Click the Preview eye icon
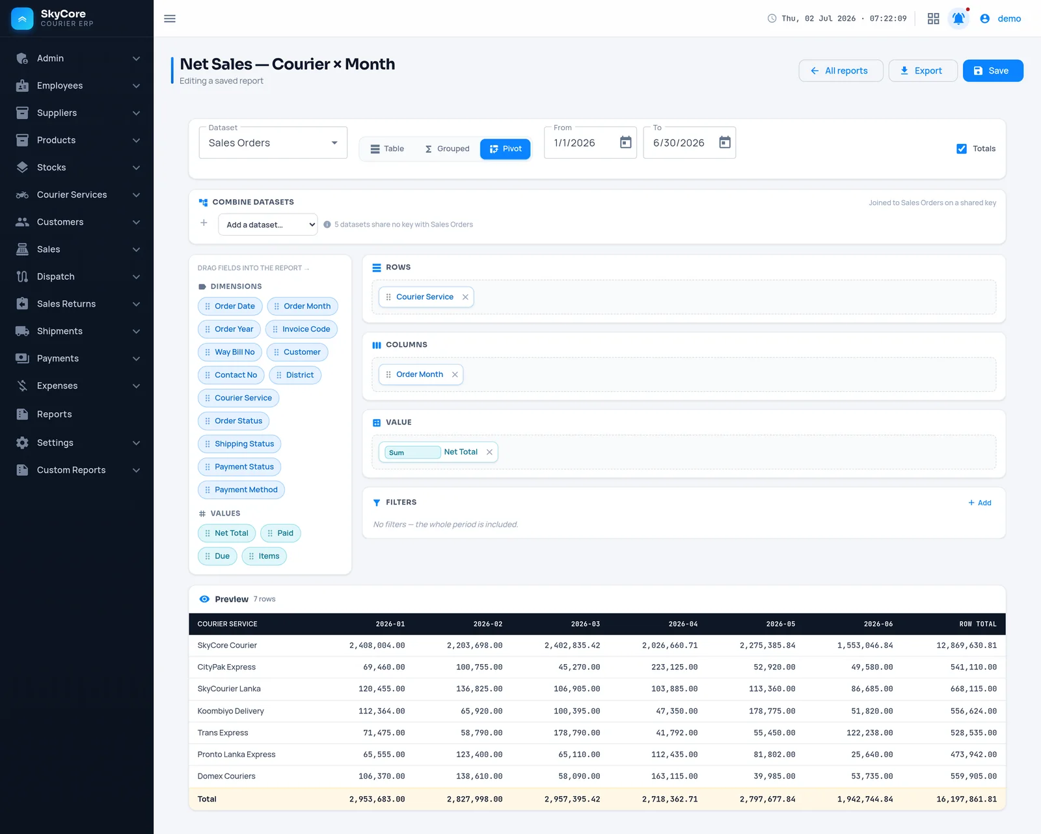Image resolution: width=1041 pixels, height=834 pixels. pyautogui.click(x=204, y=599)
